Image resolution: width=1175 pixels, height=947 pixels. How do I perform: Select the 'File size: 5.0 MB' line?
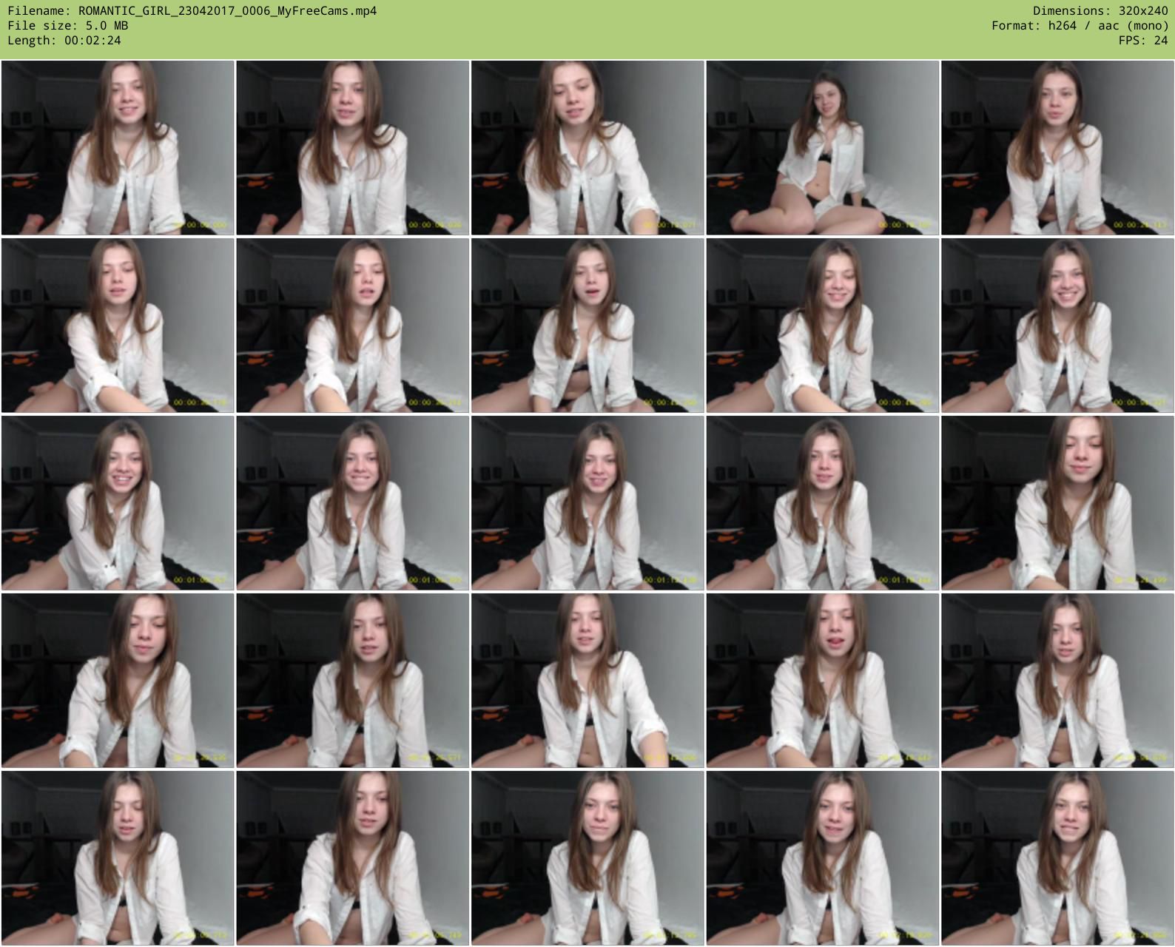tap(68, 25)
